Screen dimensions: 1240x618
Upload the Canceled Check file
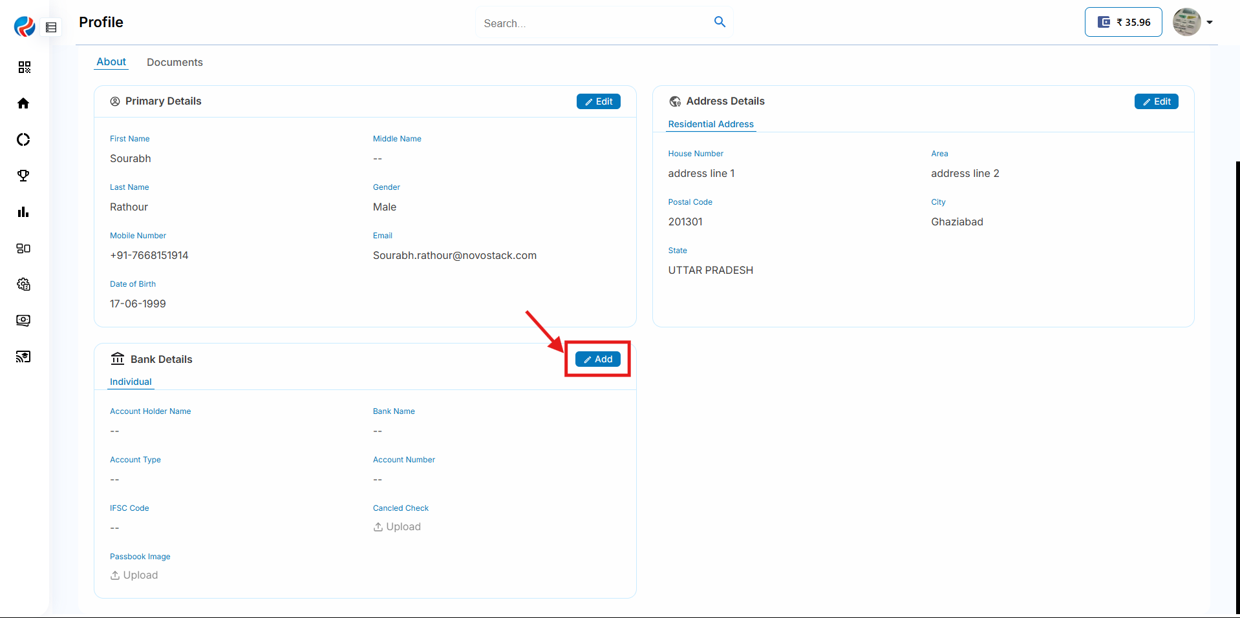[397, 527]
